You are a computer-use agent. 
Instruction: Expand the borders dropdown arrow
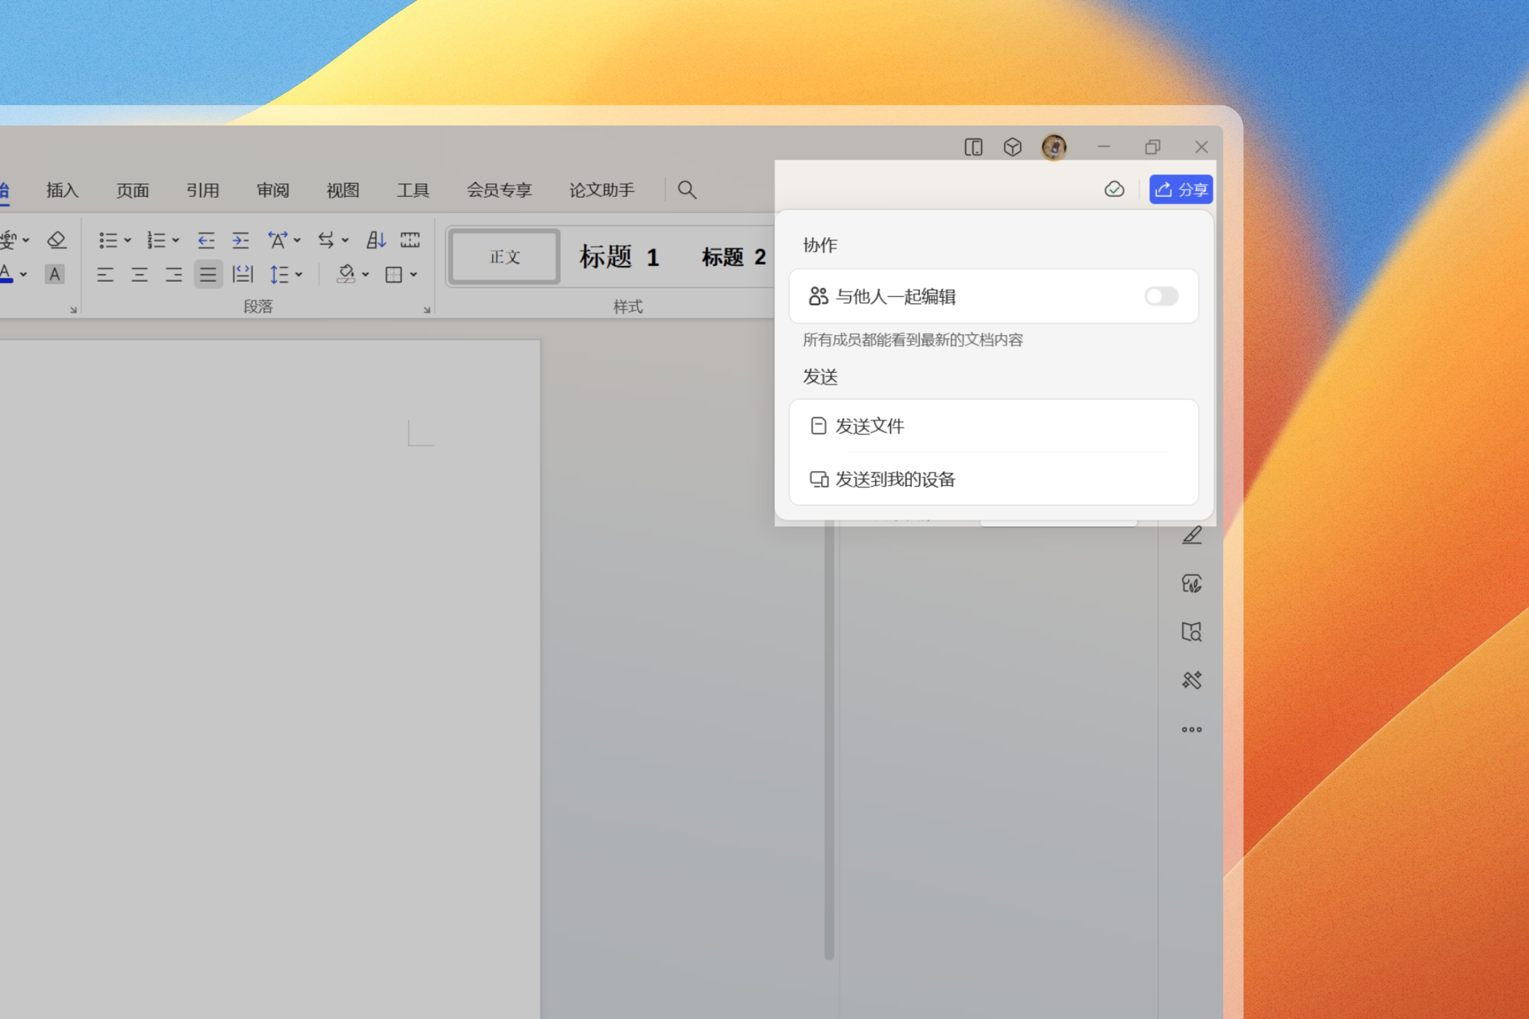click(x=413, y=274)
